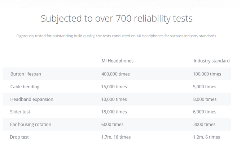Screen dimensions: 250x154
Task: Click the "100,000 times" industry standard value
Action: pyautogui.click(x=207, y=74)
